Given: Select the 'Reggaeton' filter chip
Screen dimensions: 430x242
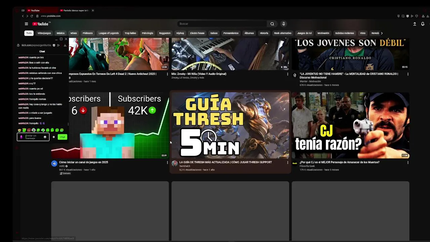Looking at the screenshot, I should tap(165, 33).
